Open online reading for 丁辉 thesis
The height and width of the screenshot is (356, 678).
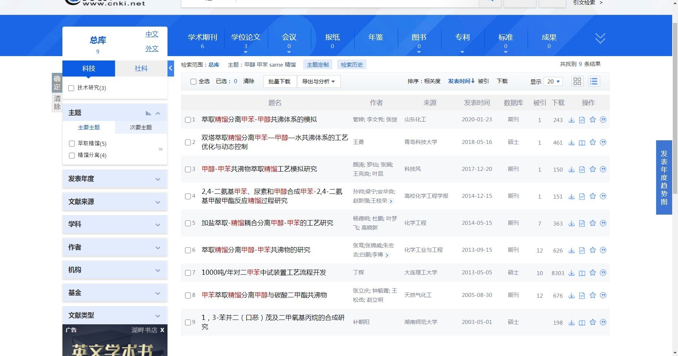pyautogui.click(x=582, y=273)
